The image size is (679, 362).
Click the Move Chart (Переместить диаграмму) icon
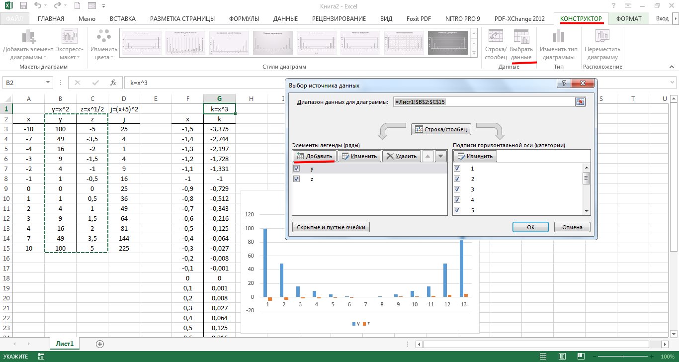point(602,44)
